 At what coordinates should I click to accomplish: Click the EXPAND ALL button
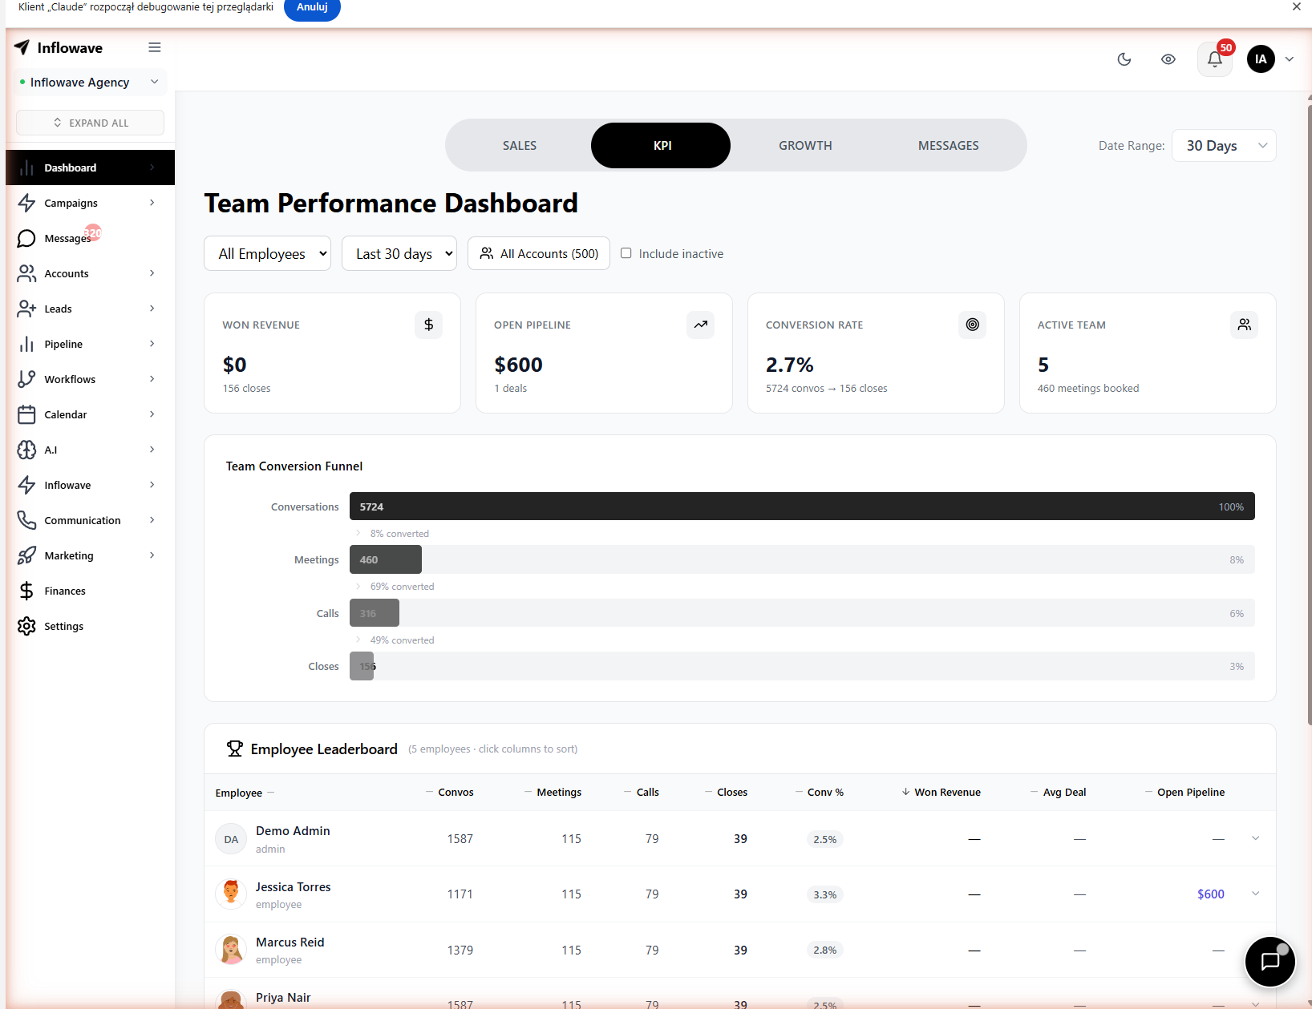[89, 123]
